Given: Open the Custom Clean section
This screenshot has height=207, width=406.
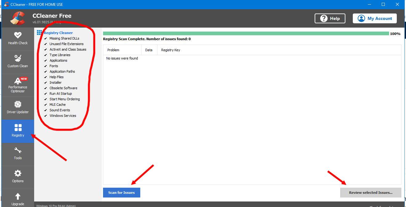Looking at the screenshot, I should 18,62.
